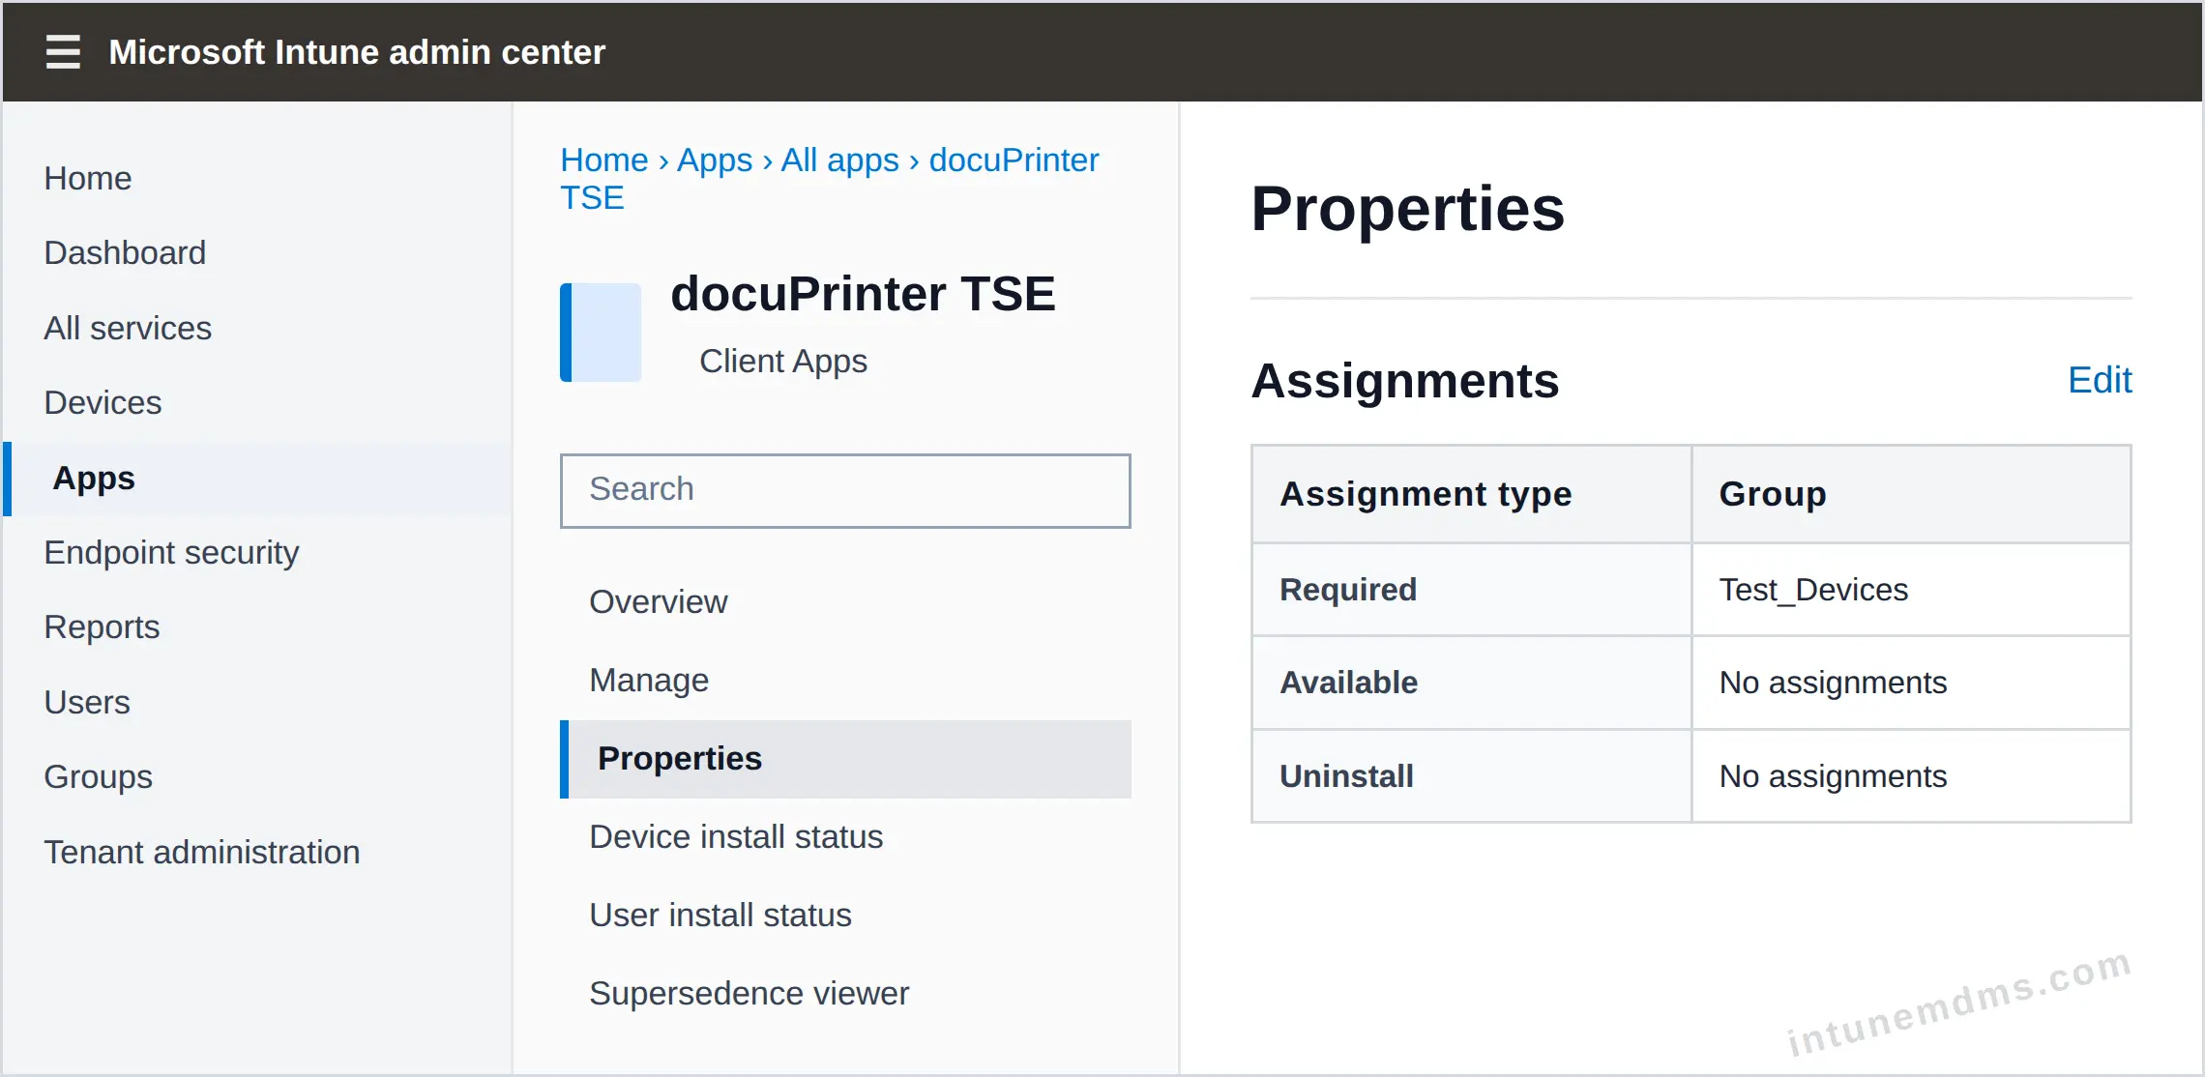Select Properties in app menu
Screen dimensions: 2205x1077
coord(845,759)
